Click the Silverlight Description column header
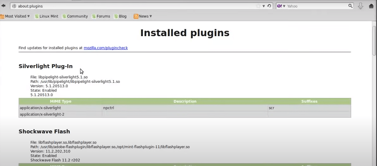Viewport: 377px width, 166px height. [185, 101]
